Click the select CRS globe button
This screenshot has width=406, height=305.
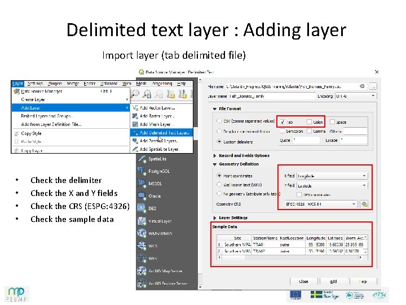[364, 204]
